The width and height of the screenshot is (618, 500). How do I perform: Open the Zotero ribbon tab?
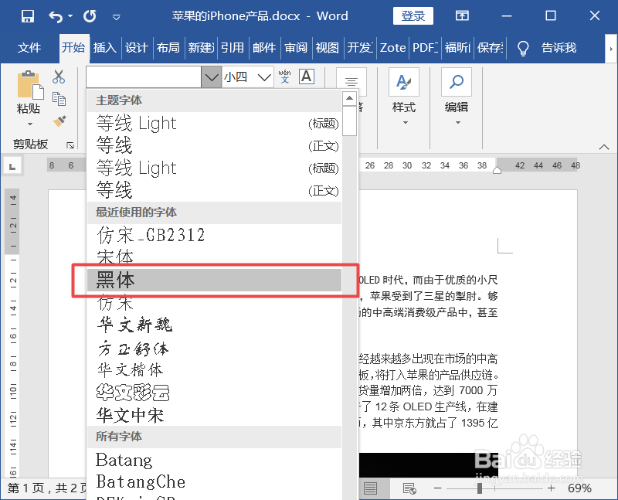tap(392, 48)
